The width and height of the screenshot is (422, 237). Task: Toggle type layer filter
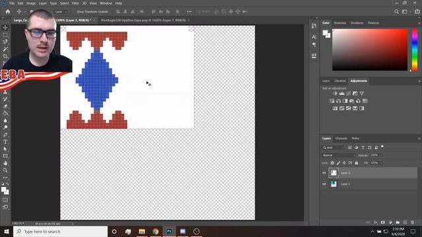[363, 147]
